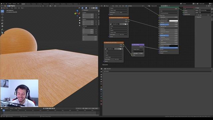The image size is (213, 120).
Task: Open the Global transform orientation selector
Action: [x=43, y=6]
